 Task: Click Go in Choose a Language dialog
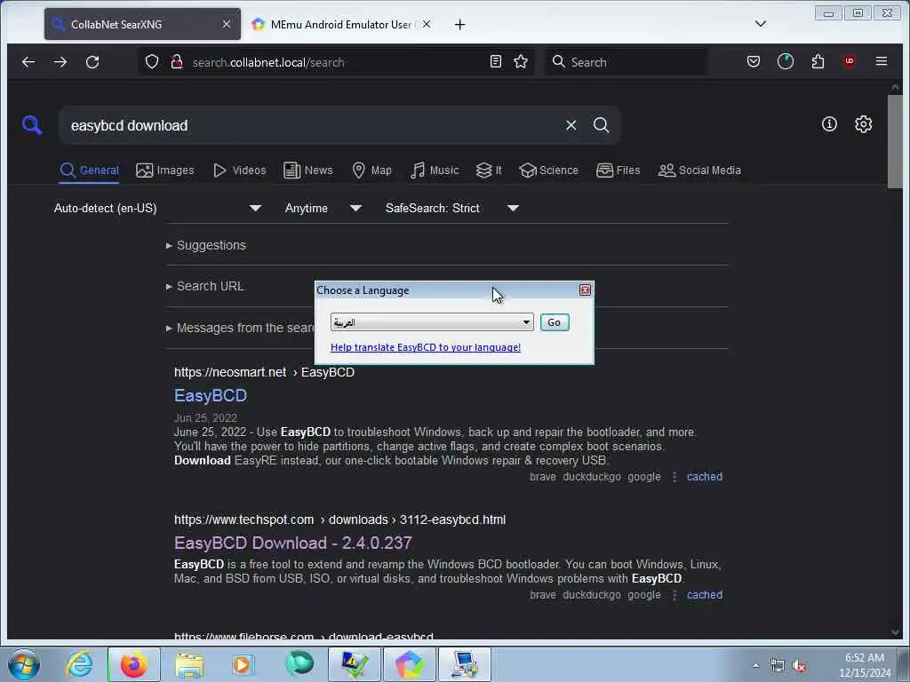tap(555, 322)
